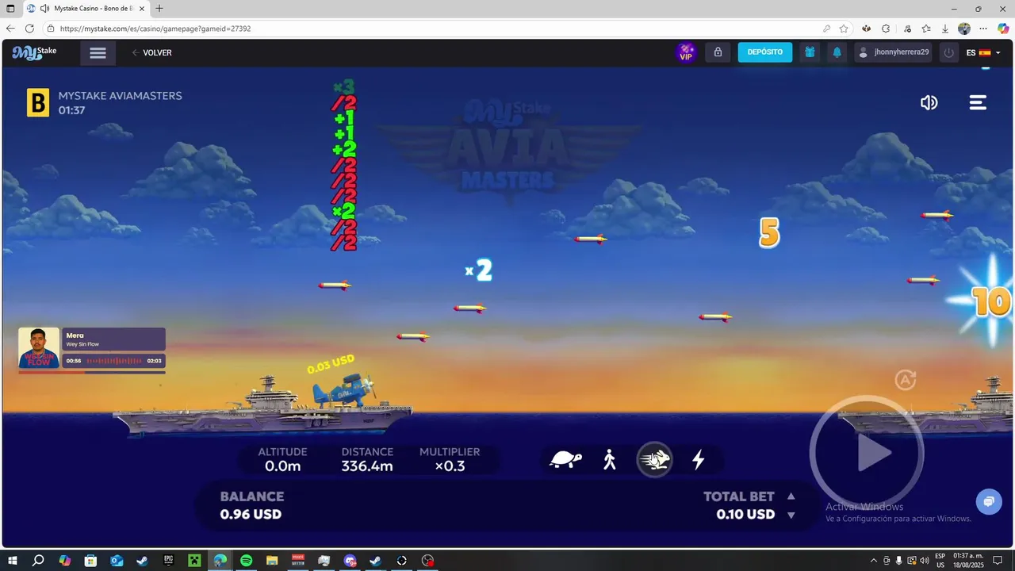This screenshot has height=571, width=1015.
Task: Open Spotify from the taskbar
Action: click(x=246, y=561)
